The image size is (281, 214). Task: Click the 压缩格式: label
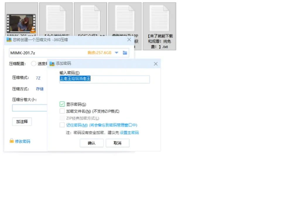coord(20,78)
